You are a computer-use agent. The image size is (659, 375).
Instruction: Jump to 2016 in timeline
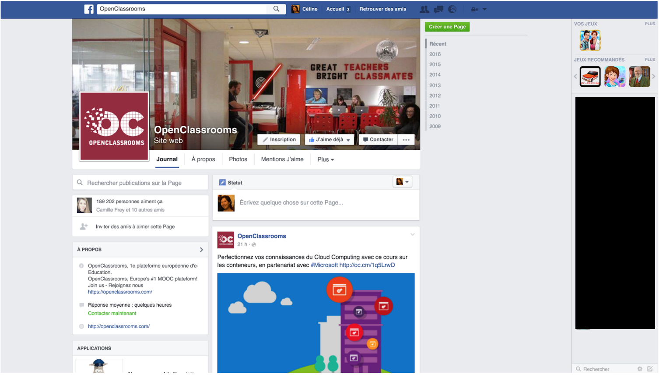pos(435,54)
